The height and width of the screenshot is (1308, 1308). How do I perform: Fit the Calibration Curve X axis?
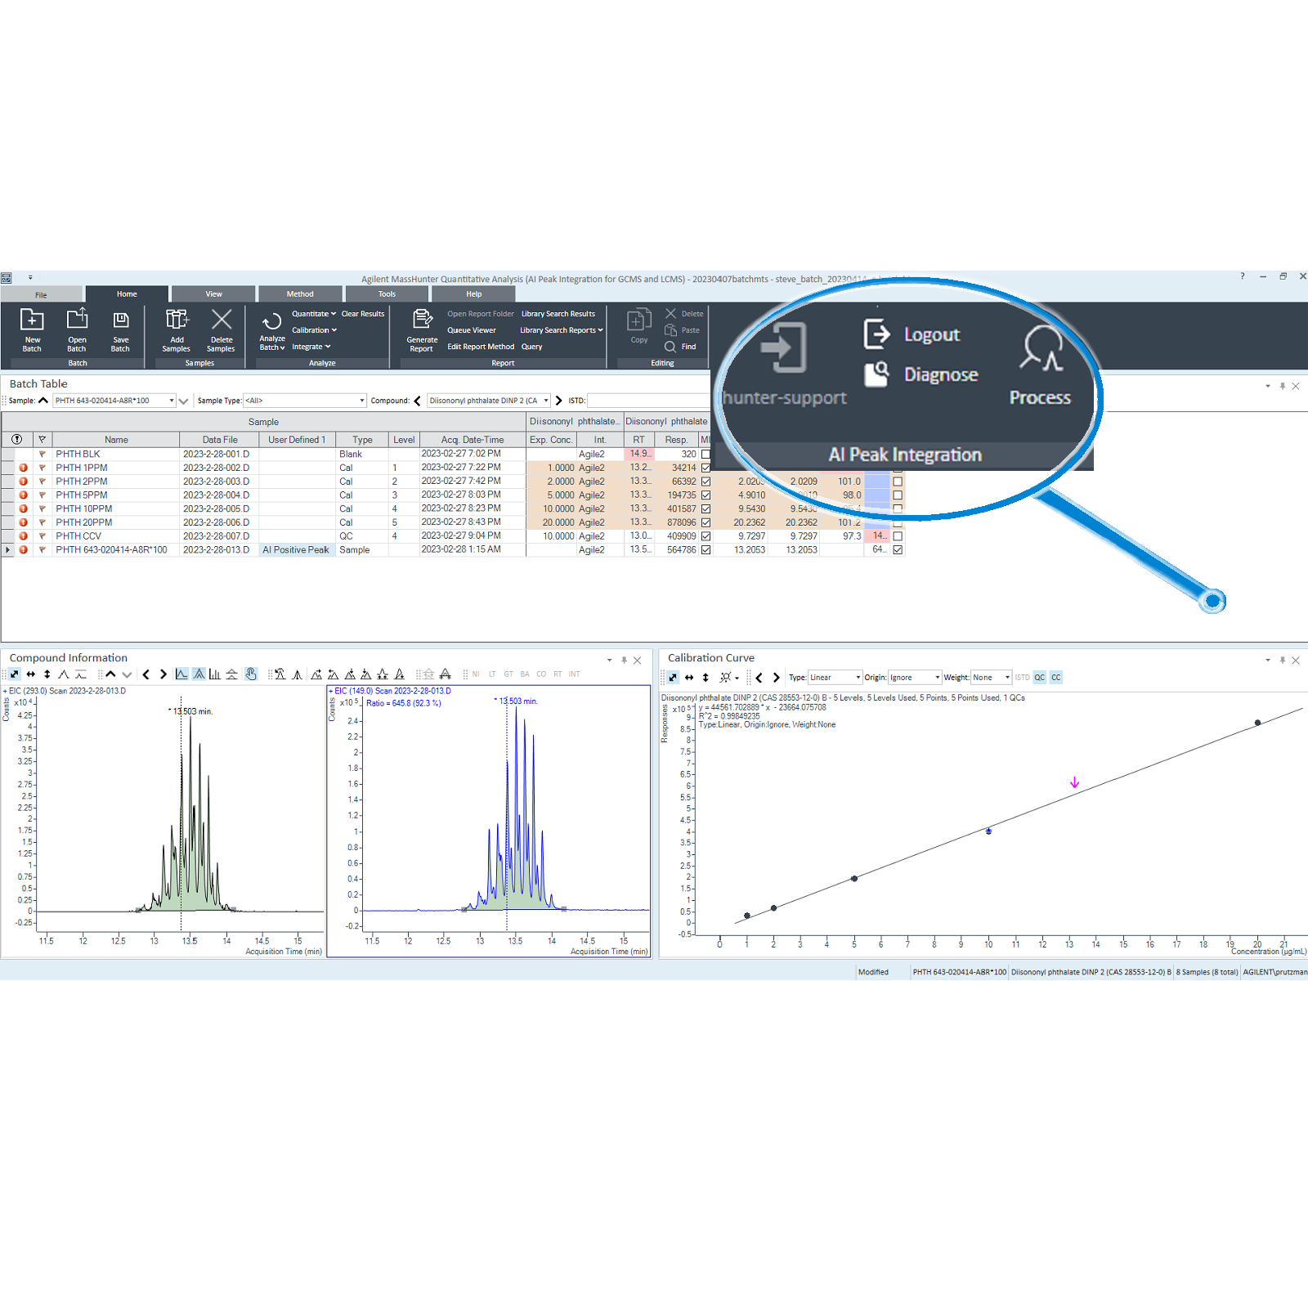(689, 678)
